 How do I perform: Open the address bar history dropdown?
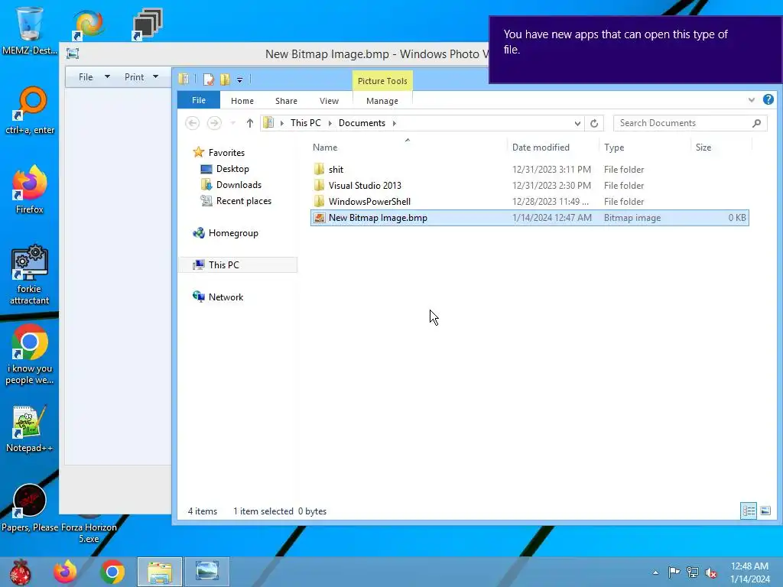[x=577, y=123]
